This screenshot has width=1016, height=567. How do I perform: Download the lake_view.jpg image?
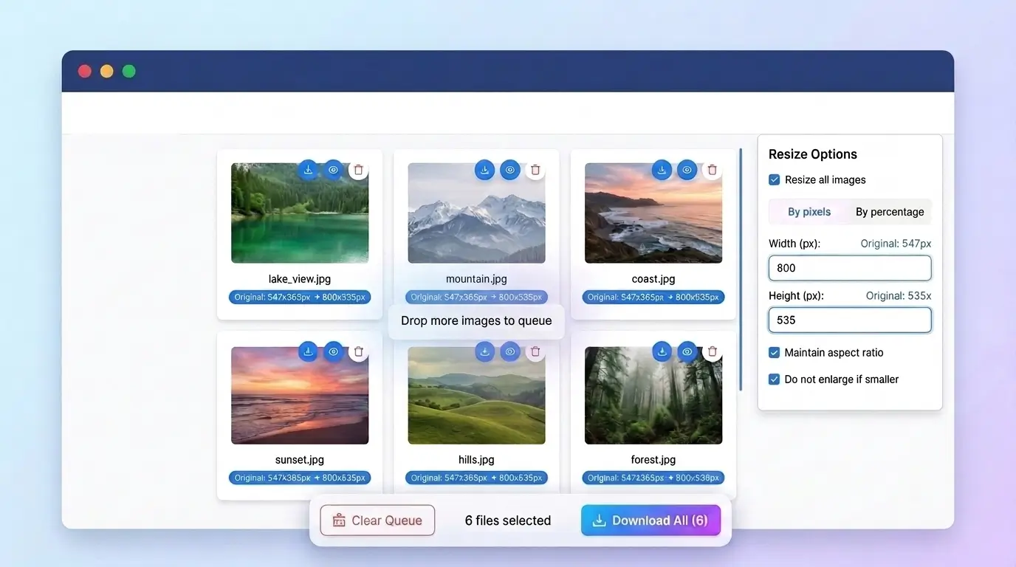coord(308,170)
